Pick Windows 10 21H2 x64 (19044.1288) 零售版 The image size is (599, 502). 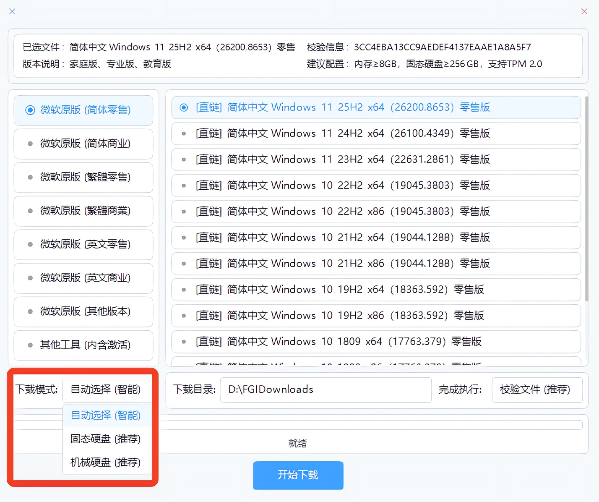pyautogui.click(x=376, y=238)
